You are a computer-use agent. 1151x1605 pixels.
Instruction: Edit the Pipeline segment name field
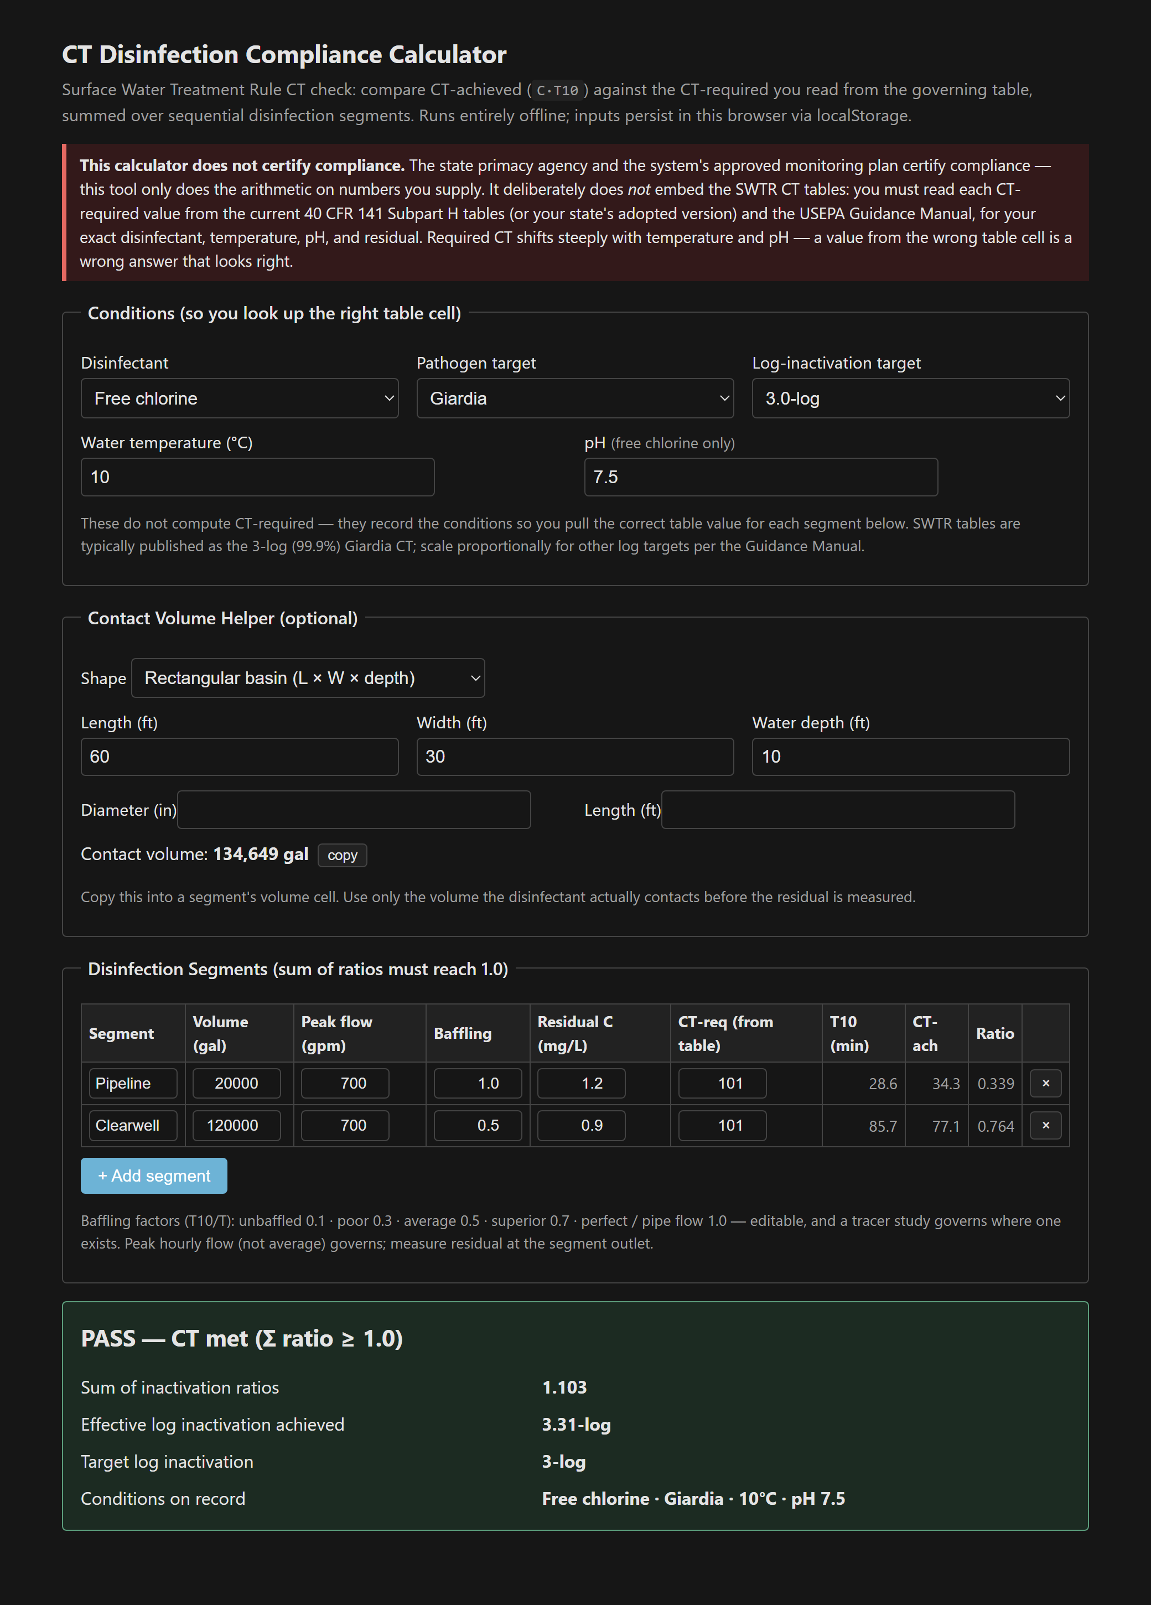133,1084
